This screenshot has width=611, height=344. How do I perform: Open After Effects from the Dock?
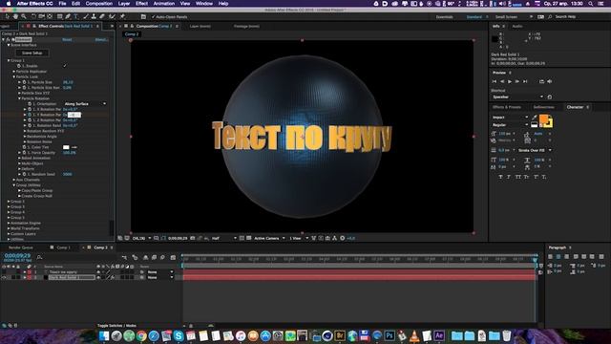point(439,335)
